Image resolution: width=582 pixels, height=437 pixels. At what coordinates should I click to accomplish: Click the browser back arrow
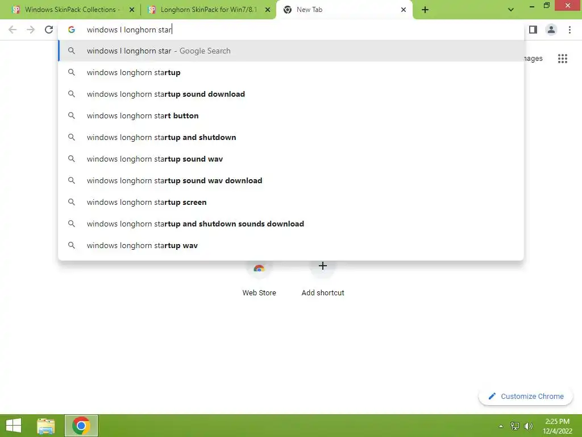(13, 30)
